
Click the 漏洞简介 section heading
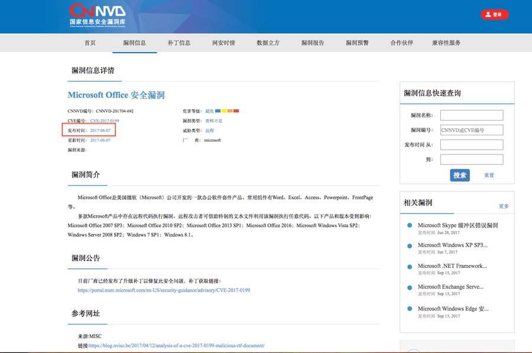[x=86, y=174]
